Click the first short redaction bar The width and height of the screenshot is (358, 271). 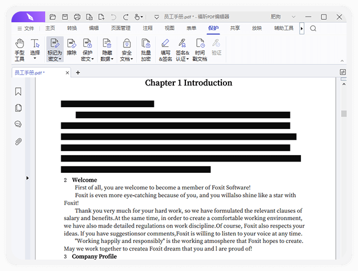[x=108, y=104]
